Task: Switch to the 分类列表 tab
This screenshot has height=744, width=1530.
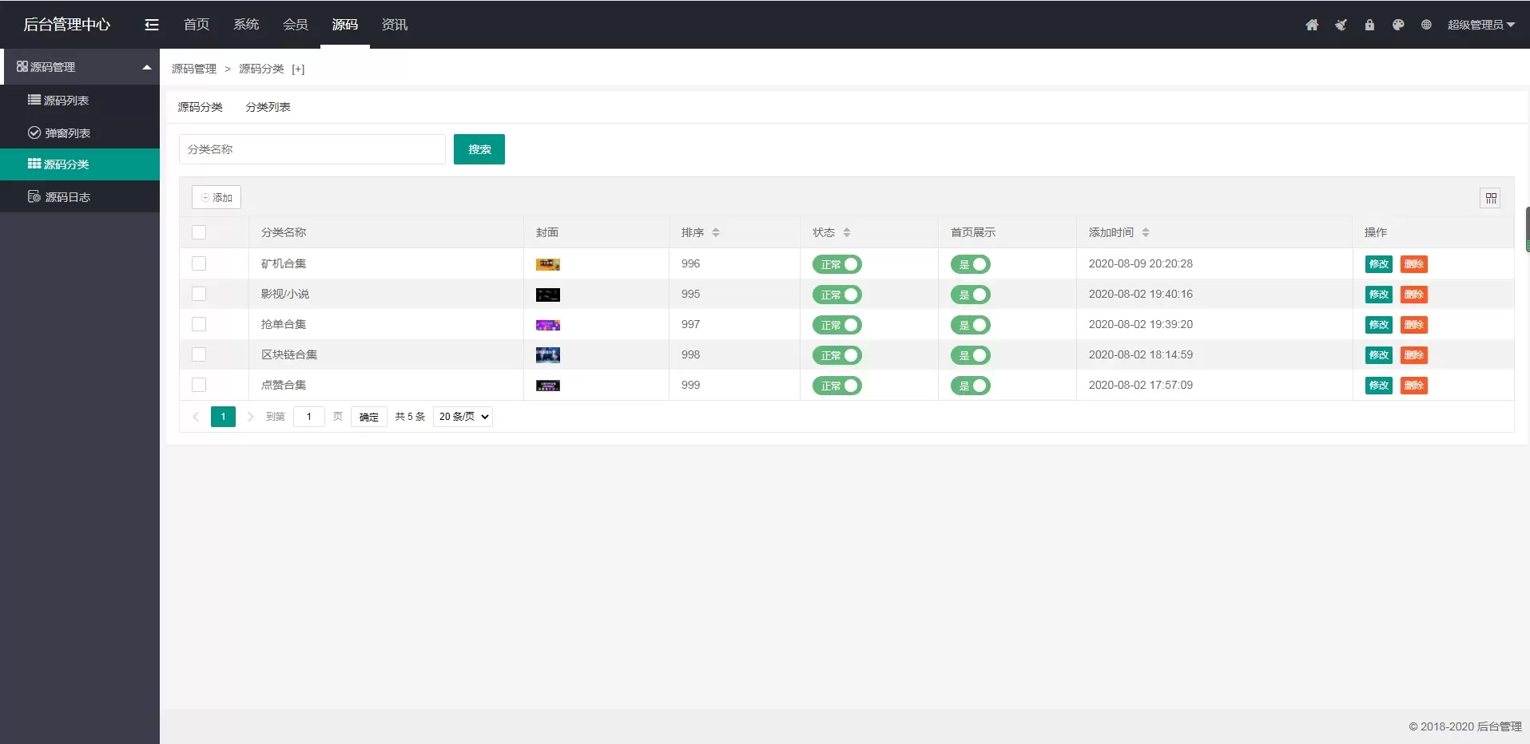Action: coord(268,107)
